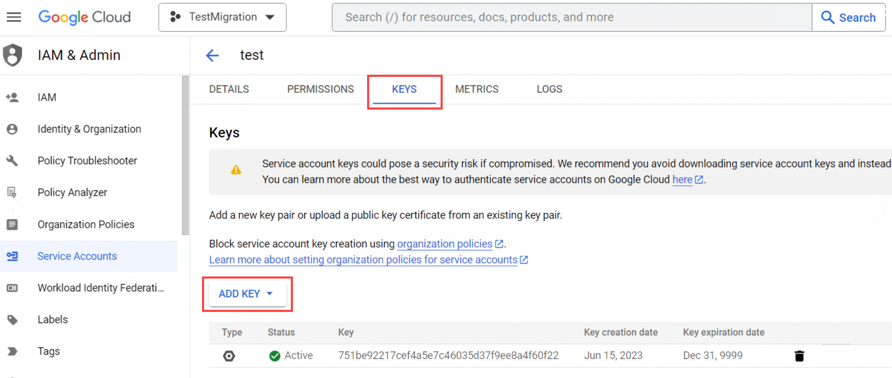Click the Labels tag icon

tap(12, 320)
